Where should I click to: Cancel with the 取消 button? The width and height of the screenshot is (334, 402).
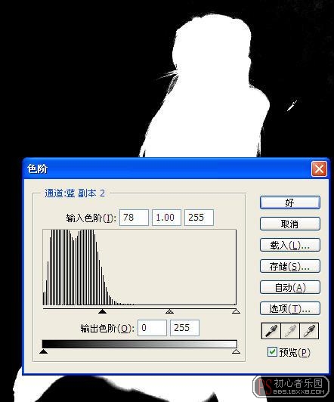(290, 224)
